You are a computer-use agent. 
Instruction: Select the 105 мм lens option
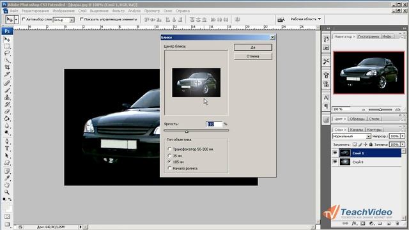click(x=169, y=162)
